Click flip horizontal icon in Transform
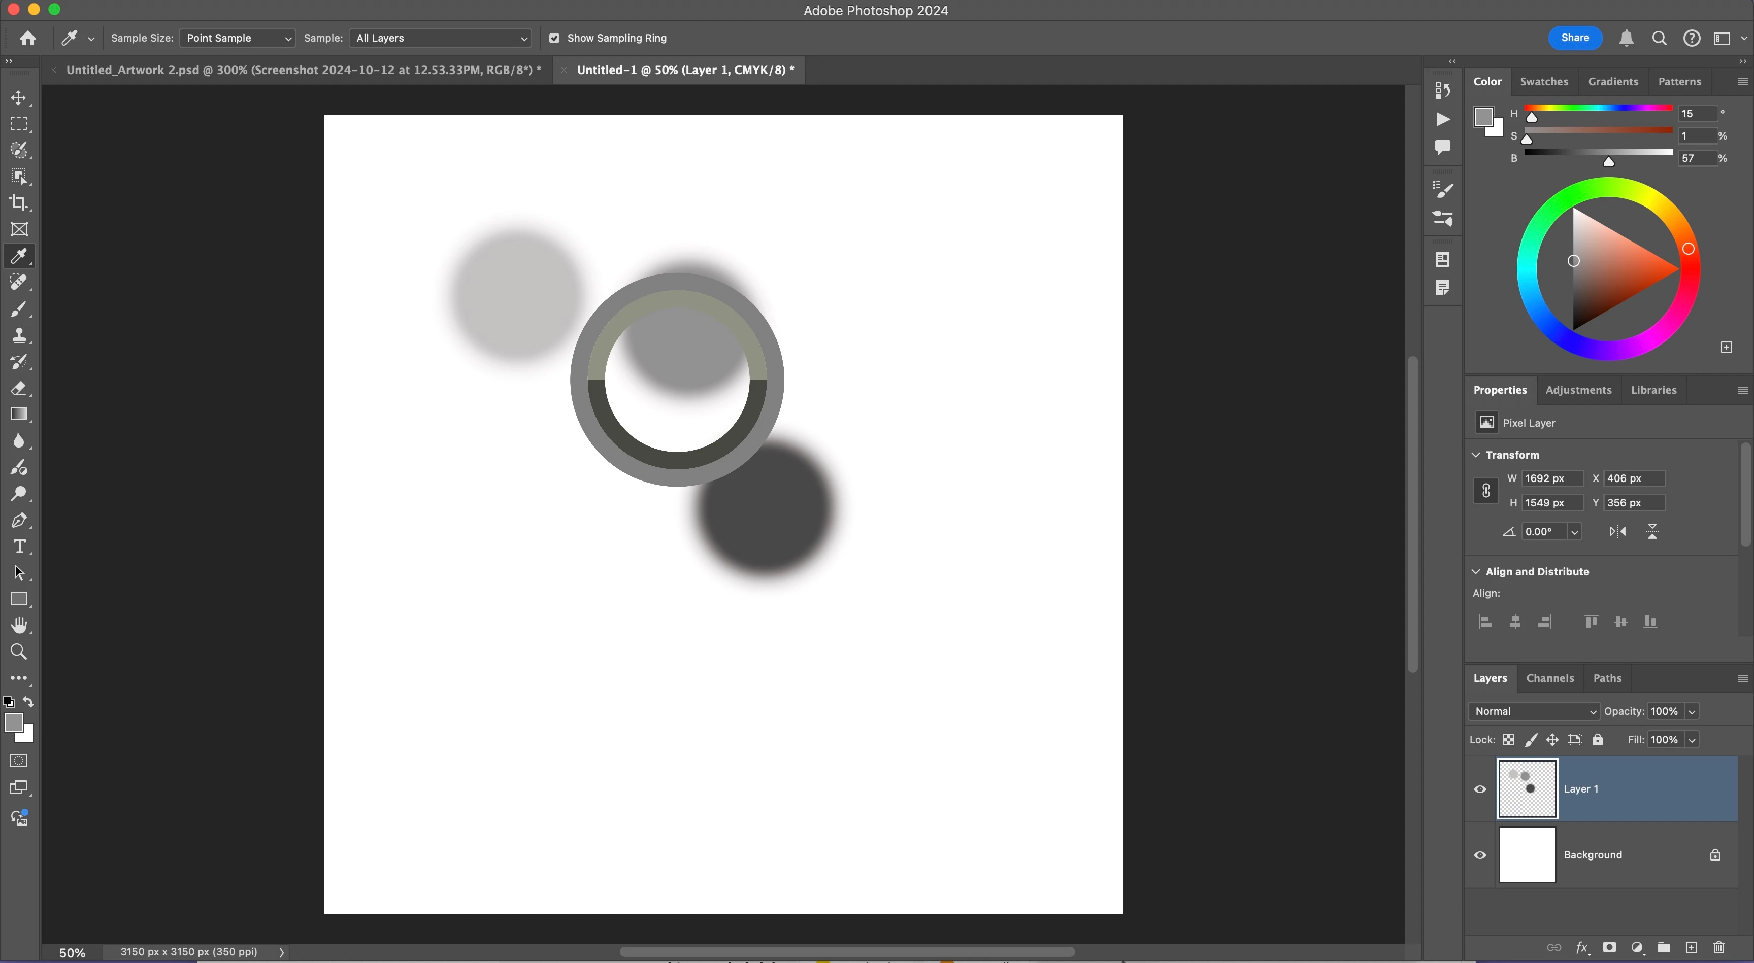1754x963 pixels. [1618, 532]
